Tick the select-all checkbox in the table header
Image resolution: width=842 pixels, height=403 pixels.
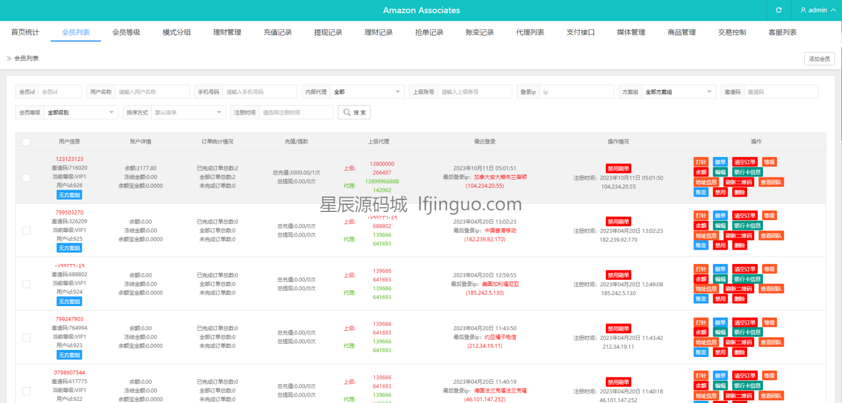click(26, 142)
